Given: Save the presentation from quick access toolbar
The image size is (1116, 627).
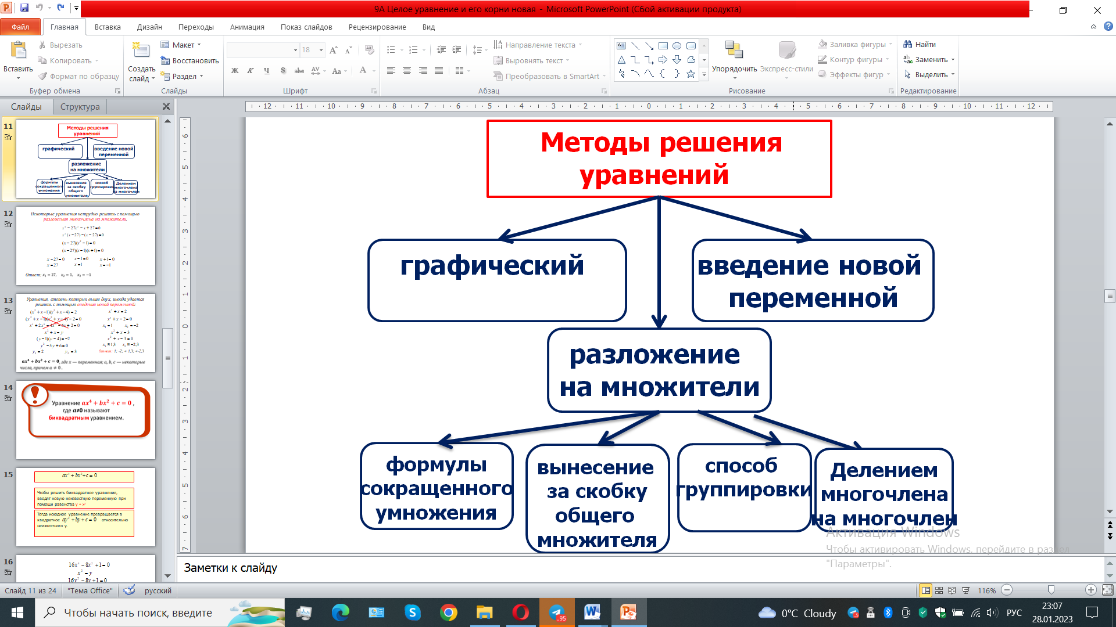Looking at the screenshot, I should 24,8.
